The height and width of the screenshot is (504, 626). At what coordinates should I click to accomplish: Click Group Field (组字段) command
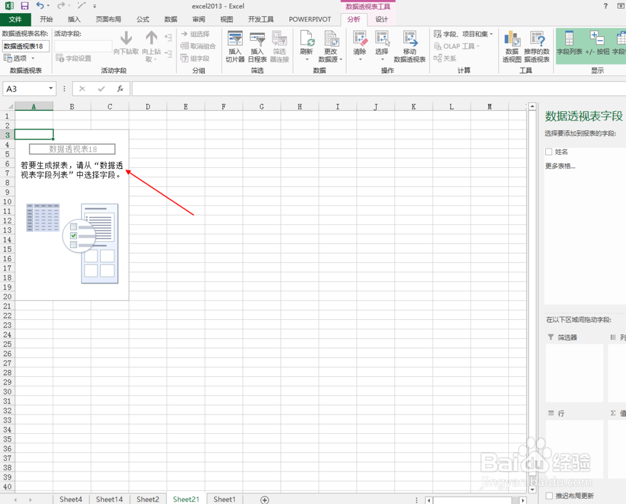pyautogui.click(x=195, y=58)
